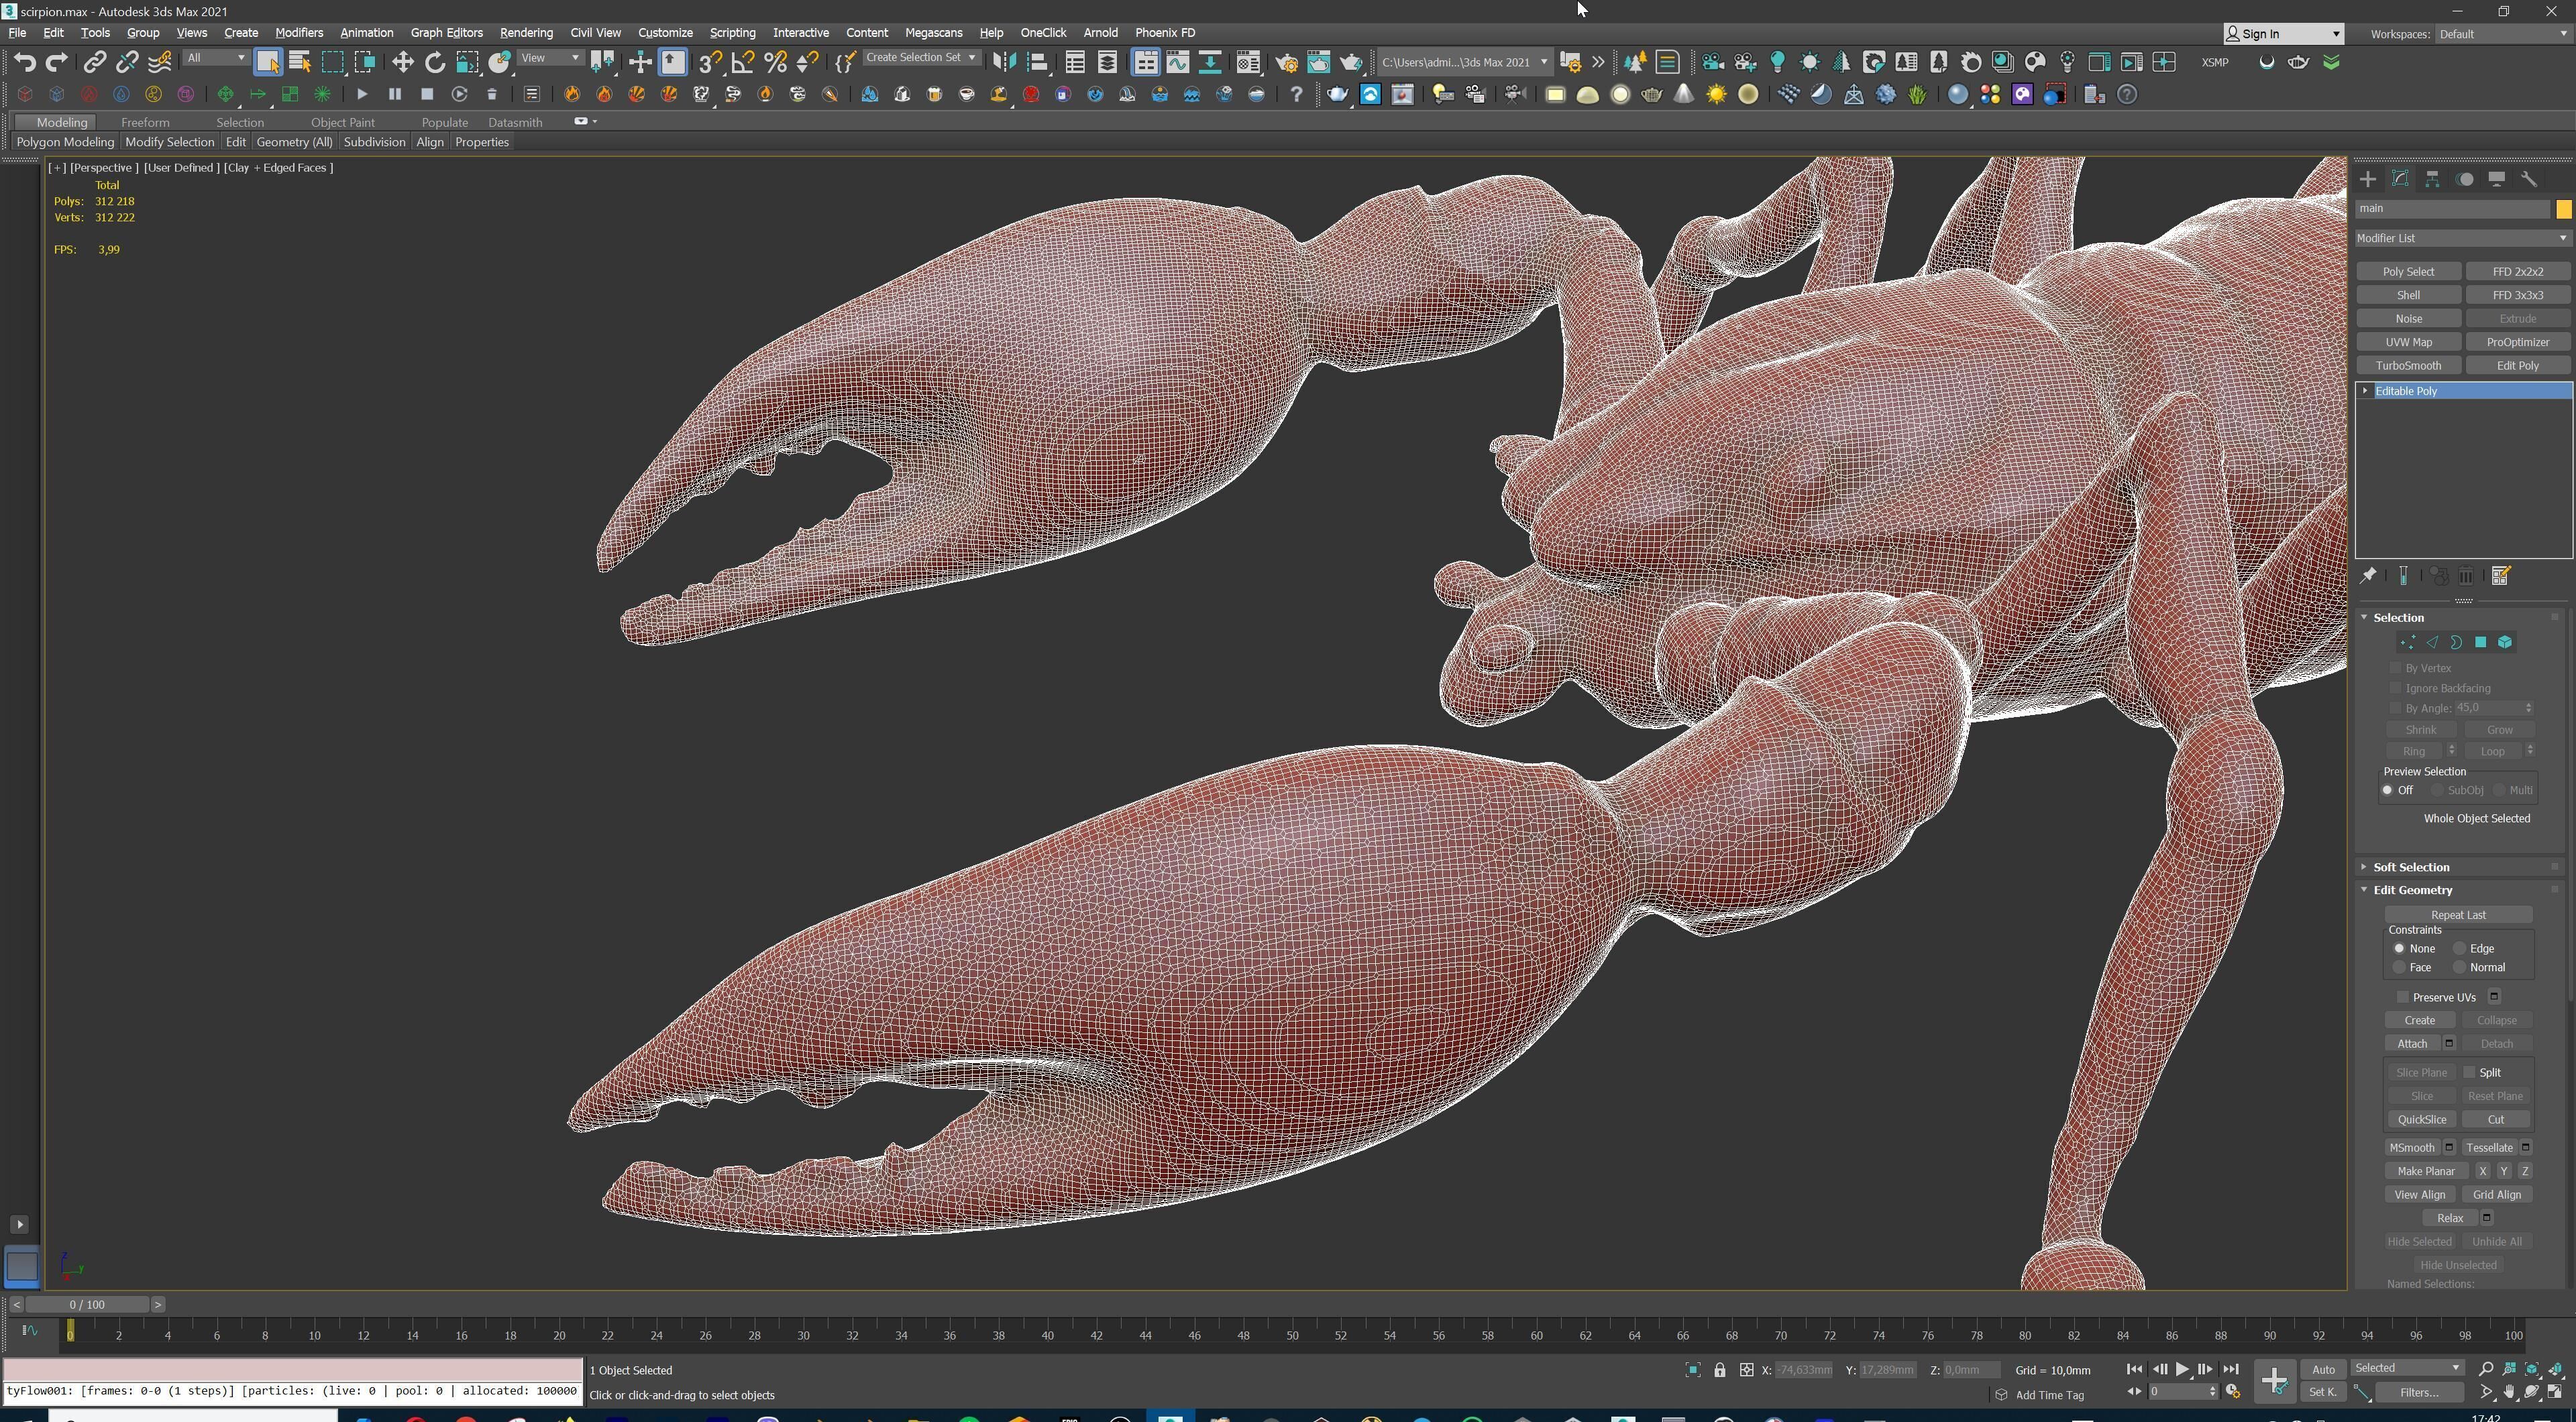Open the Create command panel tab
Image resolution: width=2576 pixels, height=1422 pixels.
(2367, 179)
